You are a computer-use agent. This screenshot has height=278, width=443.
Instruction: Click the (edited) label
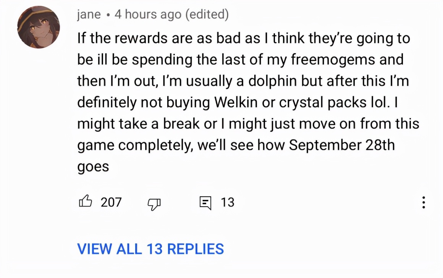point(207,14)
